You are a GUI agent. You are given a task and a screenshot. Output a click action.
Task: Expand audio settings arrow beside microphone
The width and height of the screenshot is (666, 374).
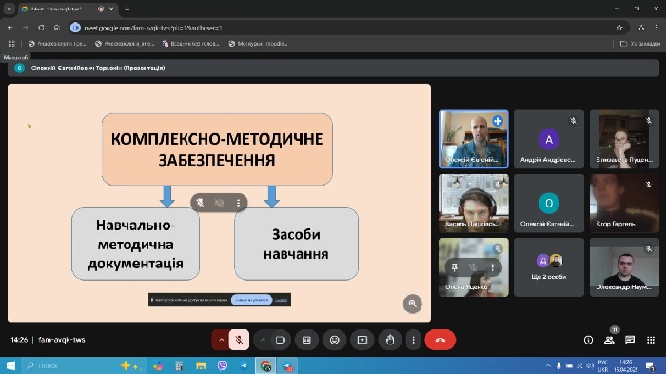221,340
